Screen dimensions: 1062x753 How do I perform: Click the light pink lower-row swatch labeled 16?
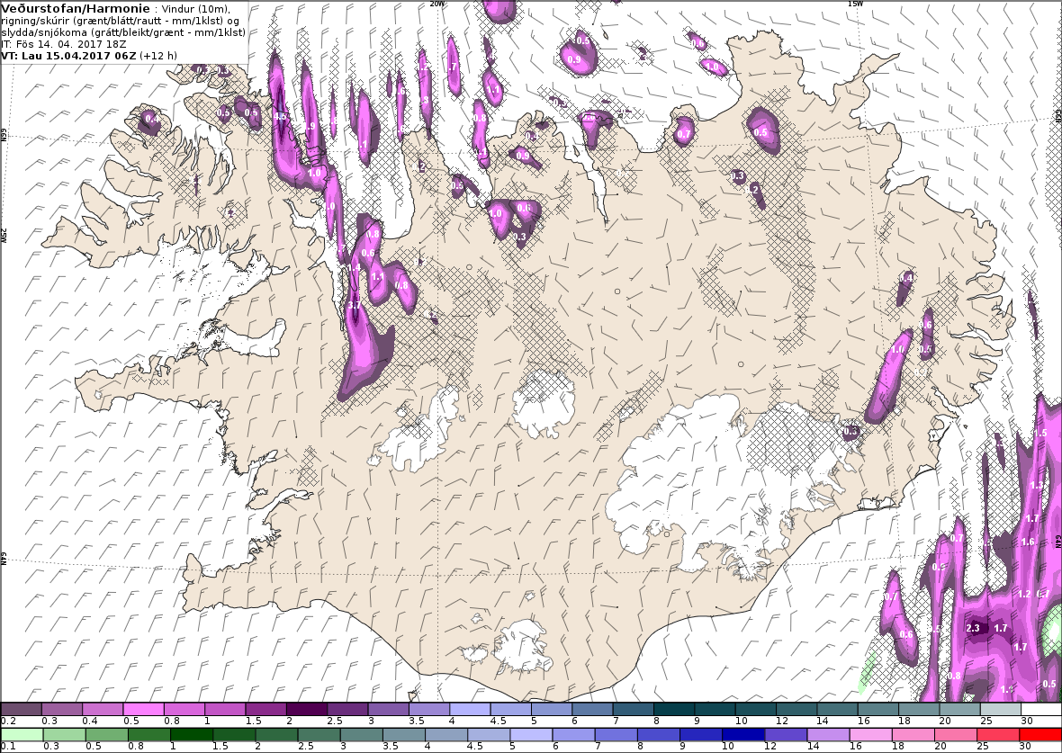tap(870, 735)
